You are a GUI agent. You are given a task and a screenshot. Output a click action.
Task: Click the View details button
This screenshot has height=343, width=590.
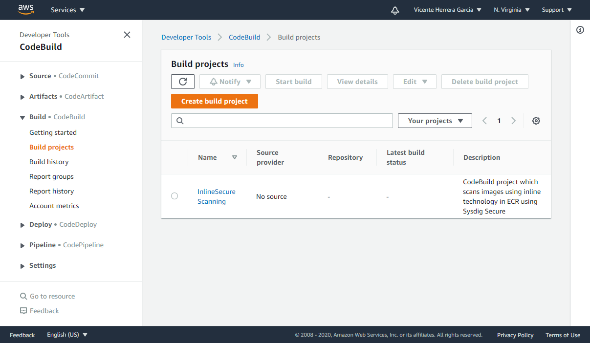coord(357,82)
